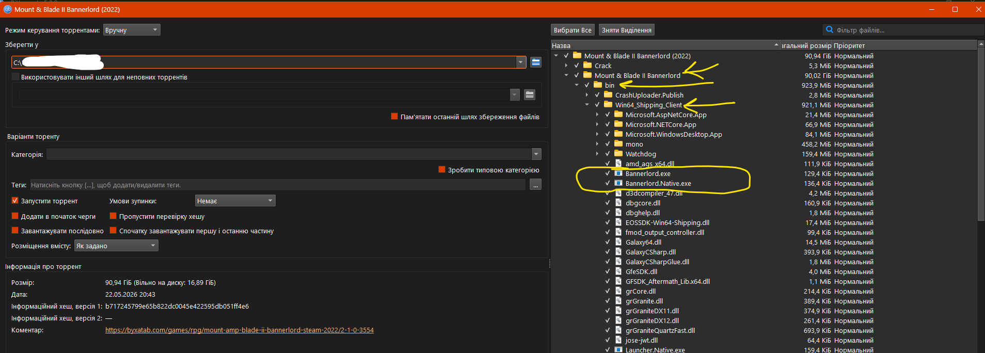Click the tags input field
985x353 pixels.
[x=277, y=185]
